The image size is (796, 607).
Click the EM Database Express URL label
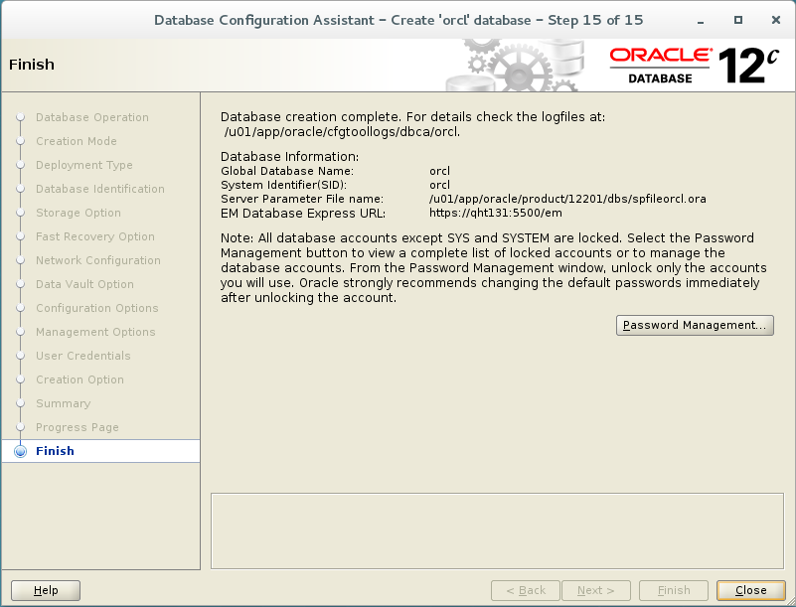[x=303, y=214]
